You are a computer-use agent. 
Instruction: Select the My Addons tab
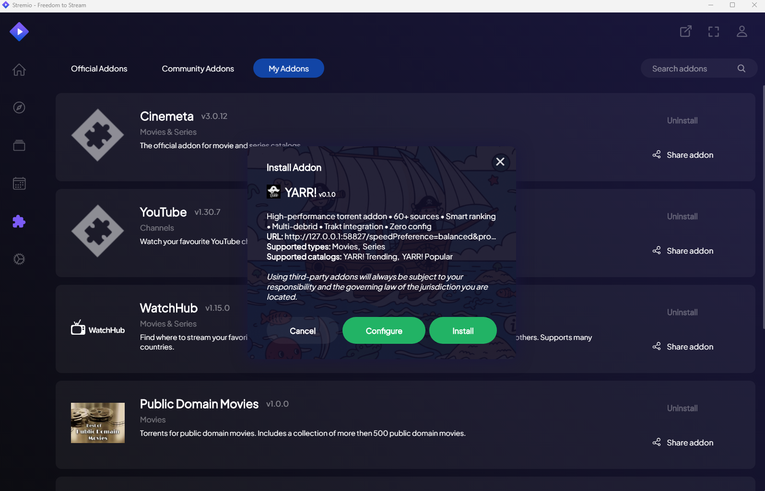pos(289,68)
